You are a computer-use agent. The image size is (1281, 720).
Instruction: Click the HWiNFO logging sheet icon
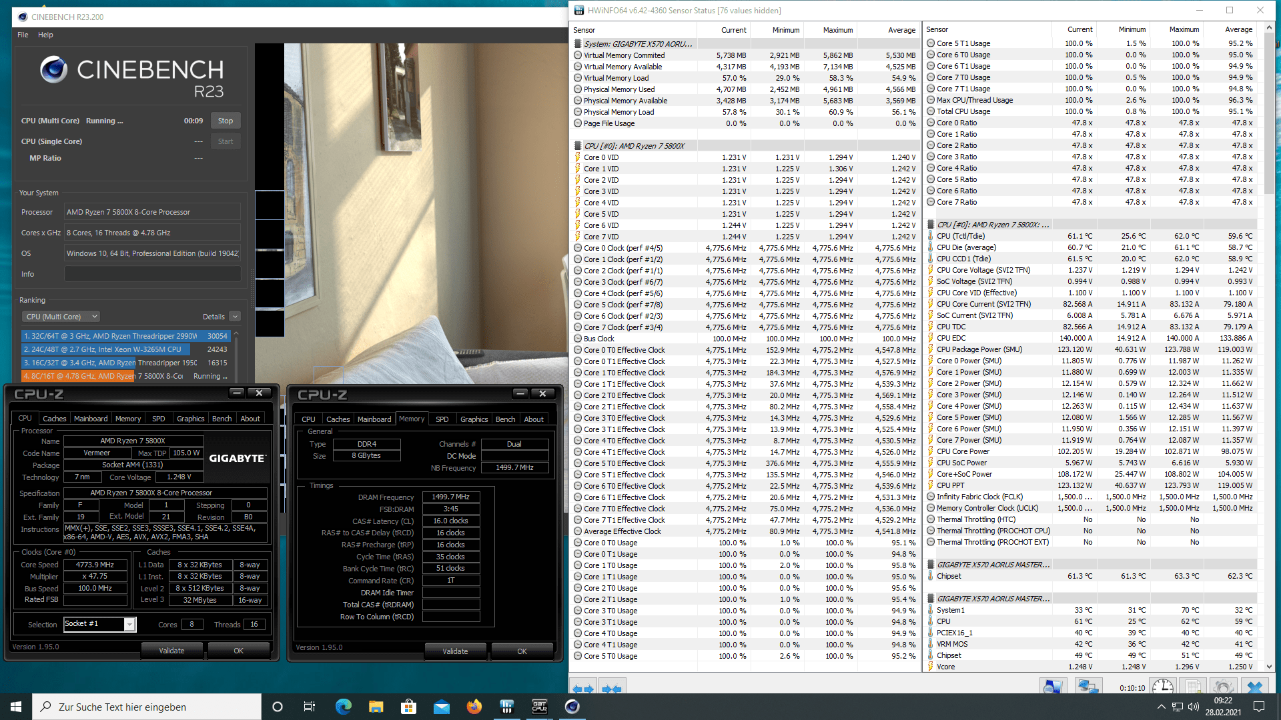[x=1194, y=687]
